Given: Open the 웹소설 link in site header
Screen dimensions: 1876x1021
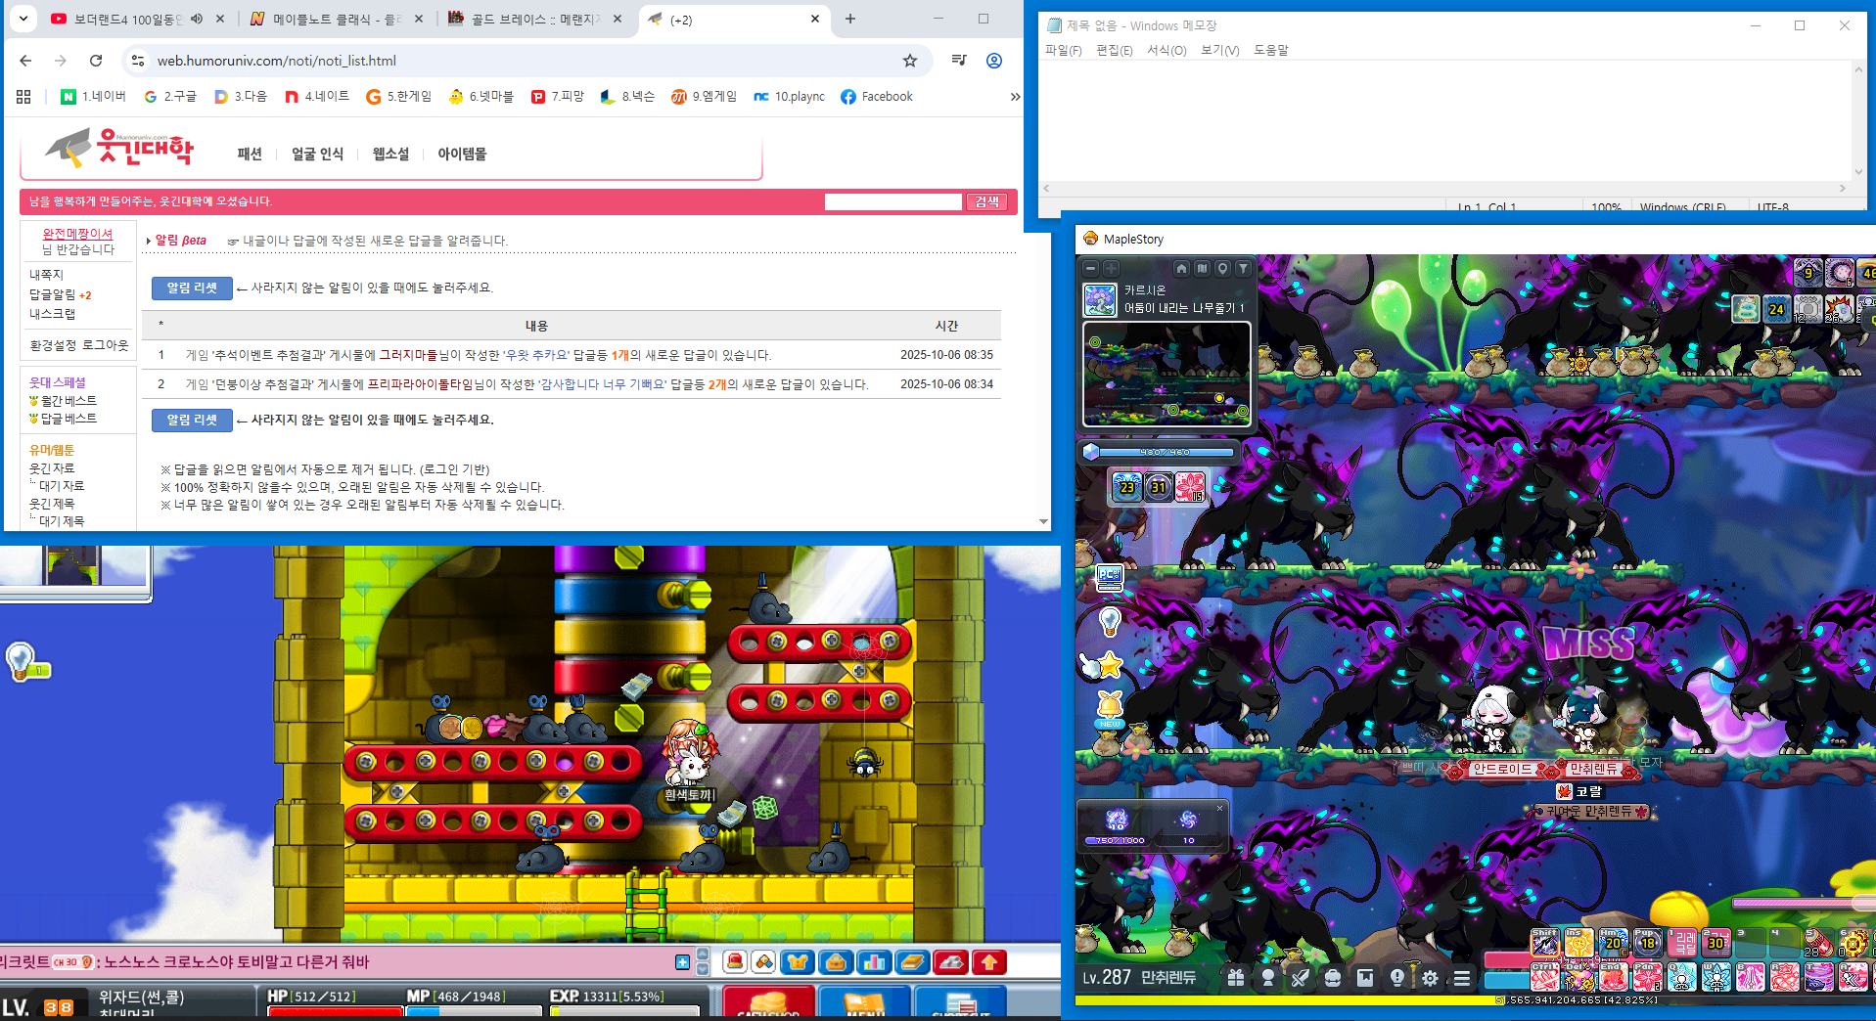Looking at the screenshot, I should (390, 154).
